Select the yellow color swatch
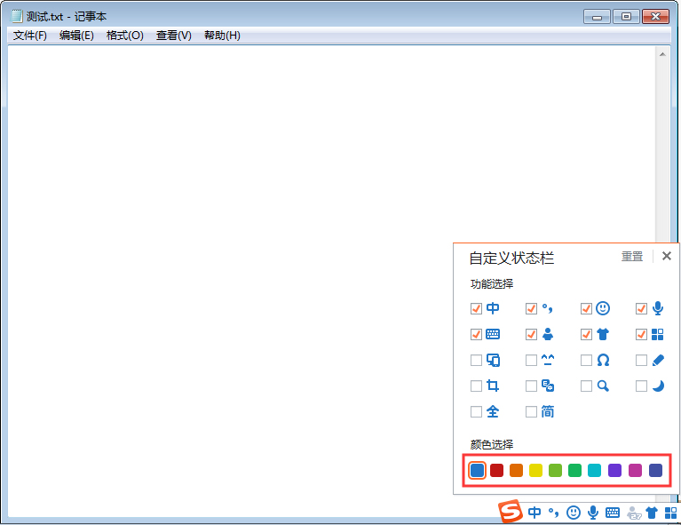 click(x=536, y=470)
